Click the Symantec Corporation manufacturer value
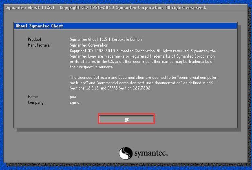The height and width of the screenshot is (170, 252). [x=89, y=45]
